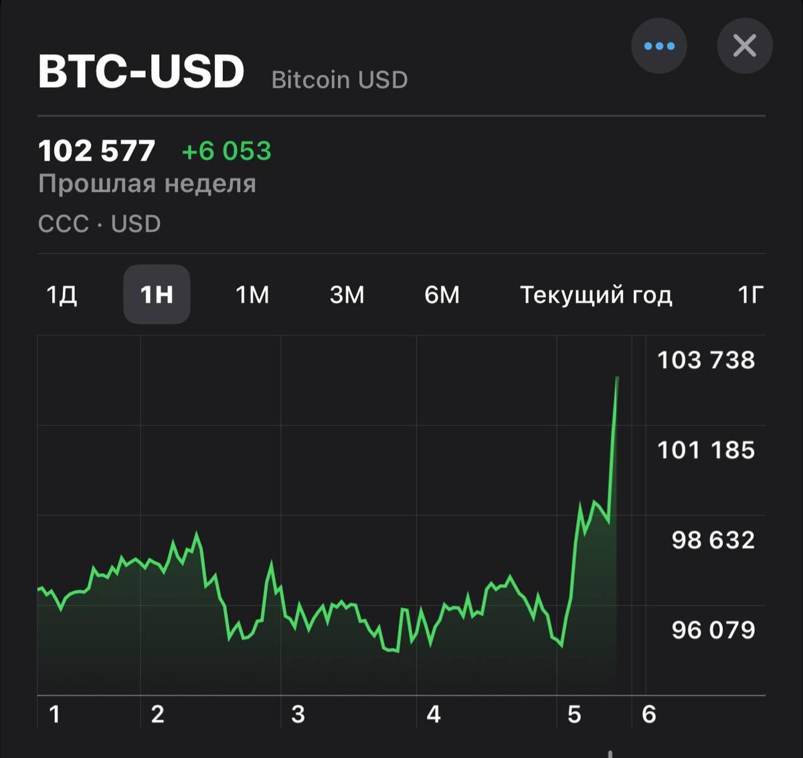Choose the 1Г one-year range
Viewport: 803px width, 758px height.
(749, 295)
